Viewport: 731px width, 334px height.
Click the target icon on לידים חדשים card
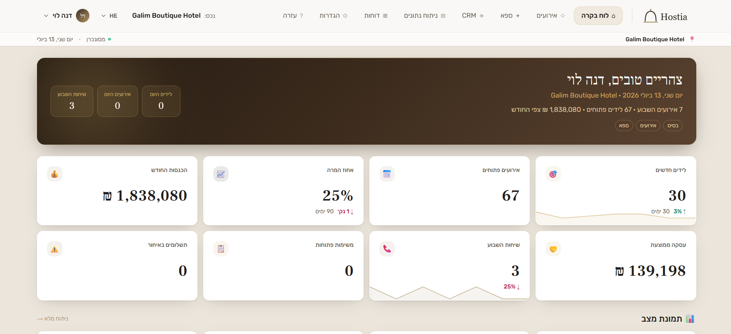[x=553, y=174]
